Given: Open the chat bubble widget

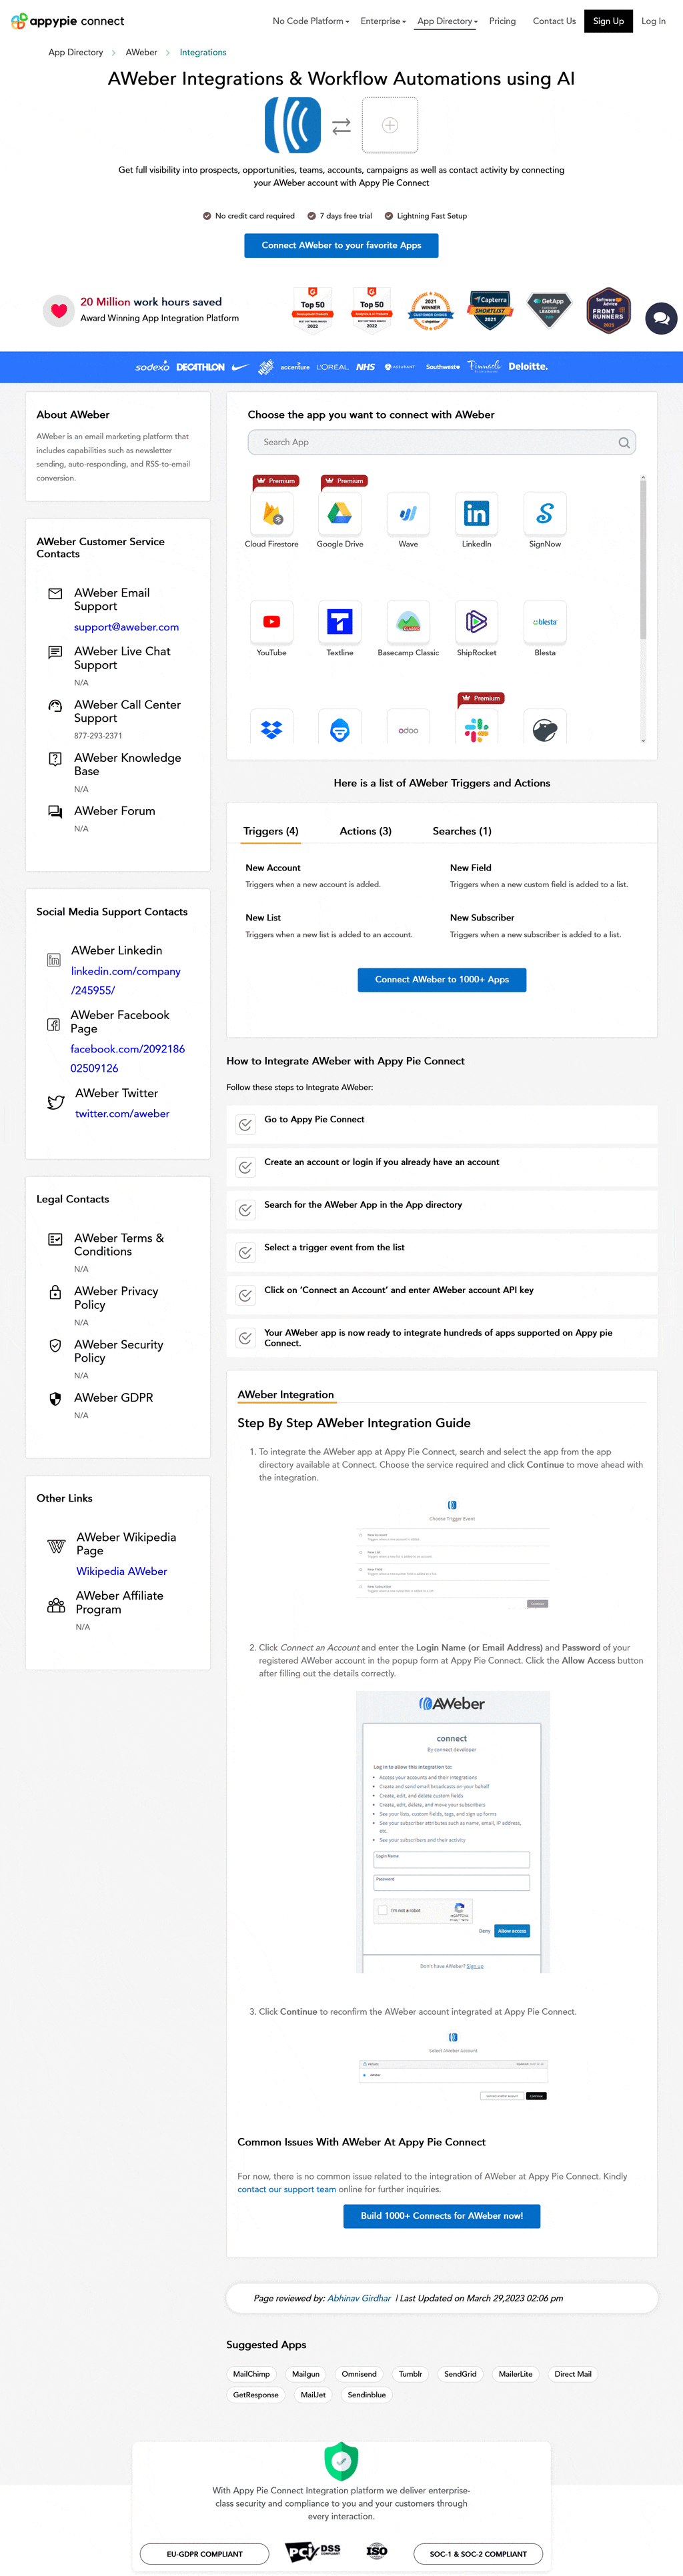Looking at the screenshot, I should point(661,318).
